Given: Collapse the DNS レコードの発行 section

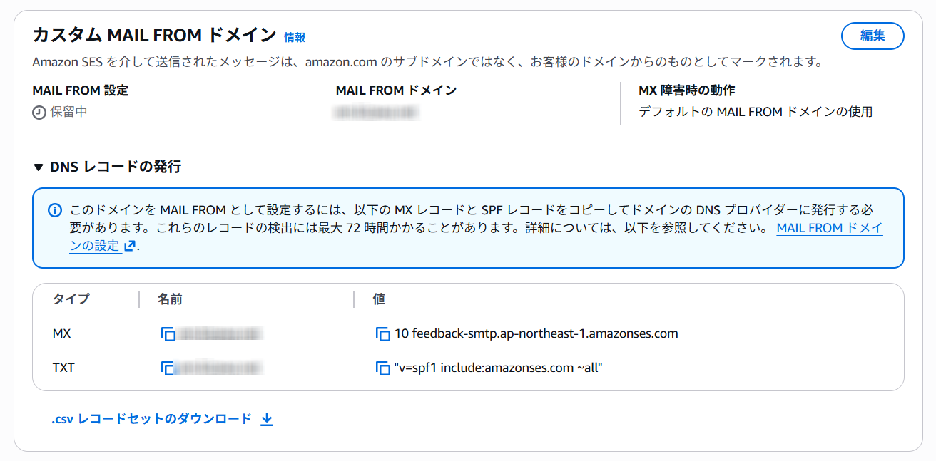Looking at the screenshot, I should (x=39, y=167).
